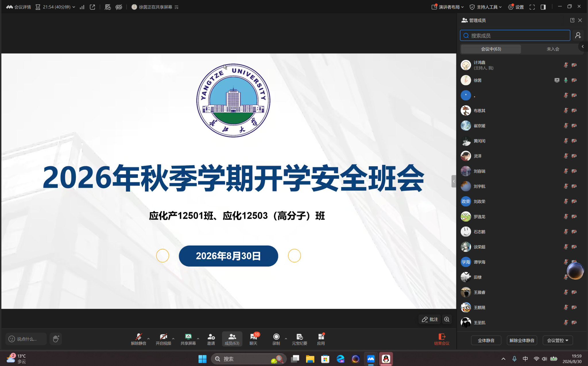
Task: Collapse the members side panel handle
Action: tap(454, 181)
